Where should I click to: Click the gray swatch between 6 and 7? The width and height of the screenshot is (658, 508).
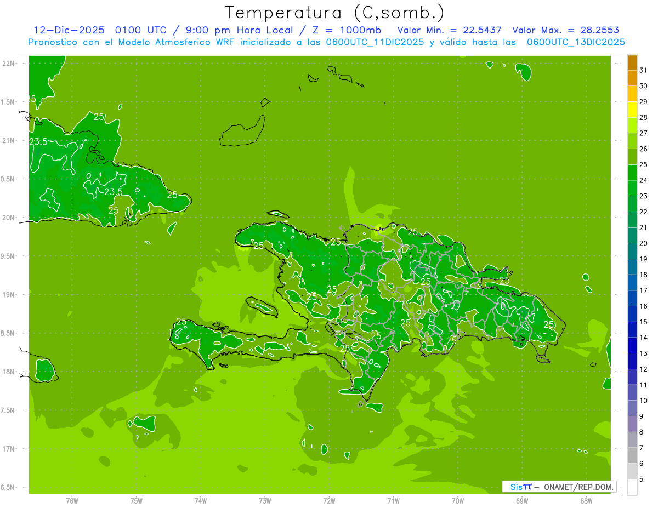632,456
